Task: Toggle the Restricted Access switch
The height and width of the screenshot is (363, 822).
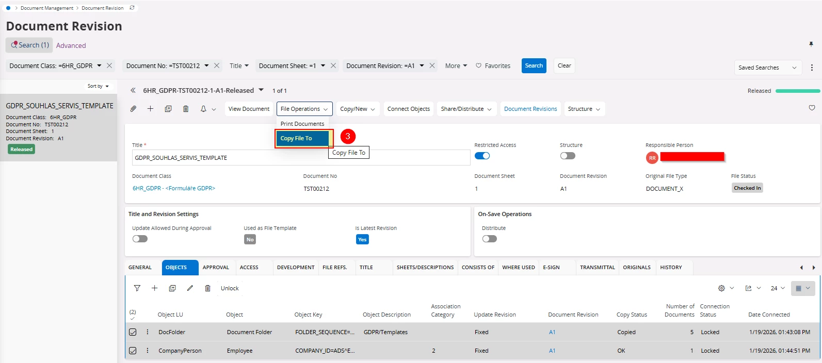Action: (x=482, y=156)
